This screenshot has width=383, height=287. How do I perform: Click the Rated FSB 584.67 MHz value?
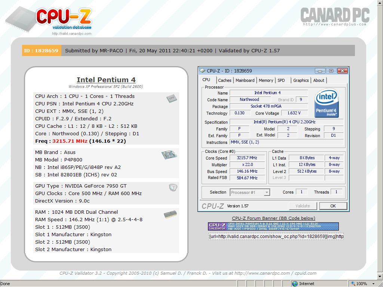coord(247,178)
